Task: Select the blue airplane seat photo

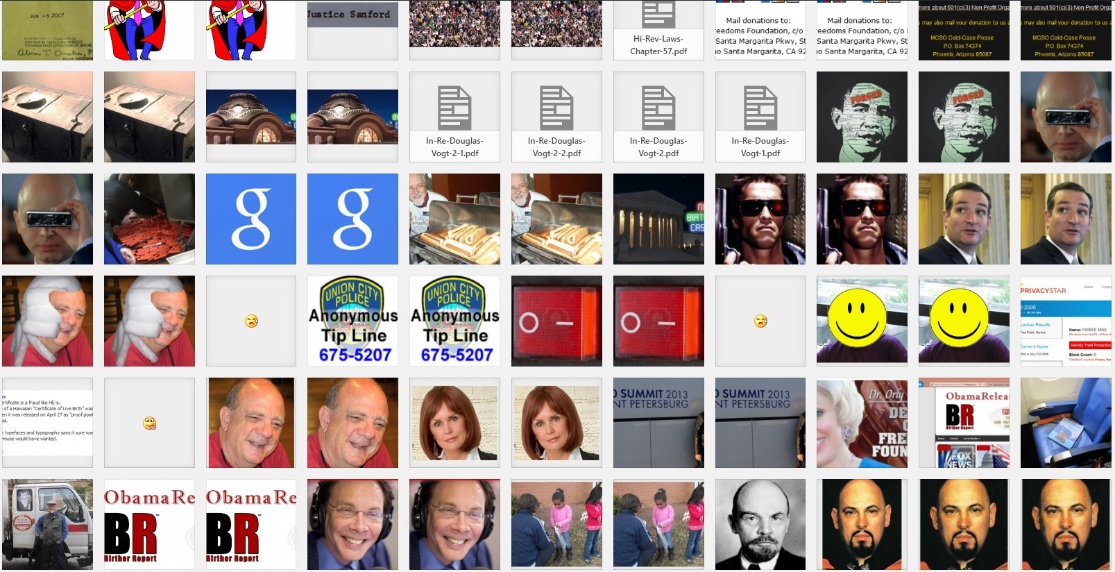Action: pyautogui.click(x=1066, y=423)
